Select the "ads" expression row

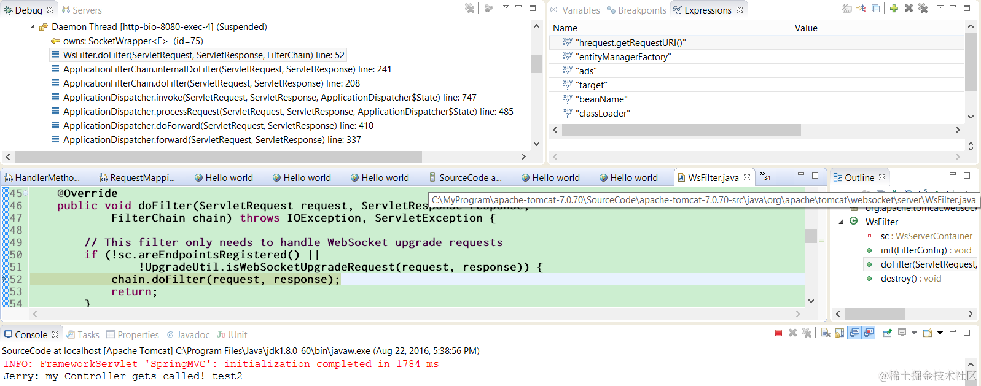click(756, 71)
